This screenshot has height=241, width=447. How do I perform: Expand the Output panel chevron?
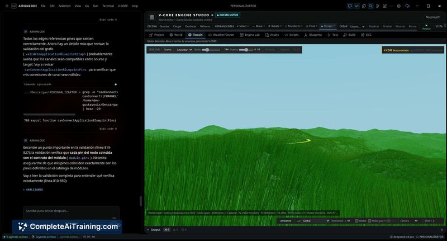coord(148,230)
